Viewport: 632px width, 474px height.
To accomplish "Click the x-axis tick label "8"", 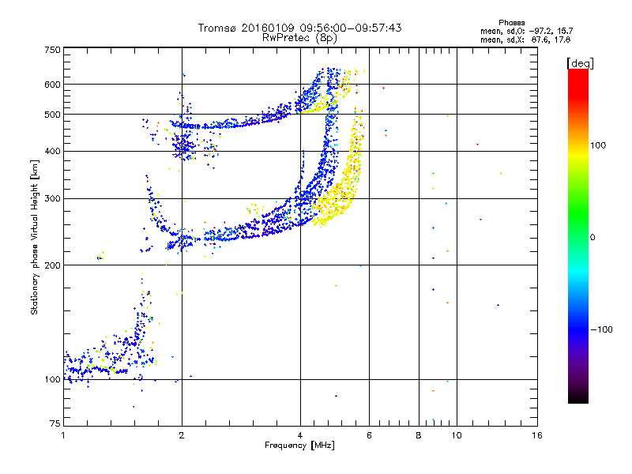I will [x=419, y=435].
